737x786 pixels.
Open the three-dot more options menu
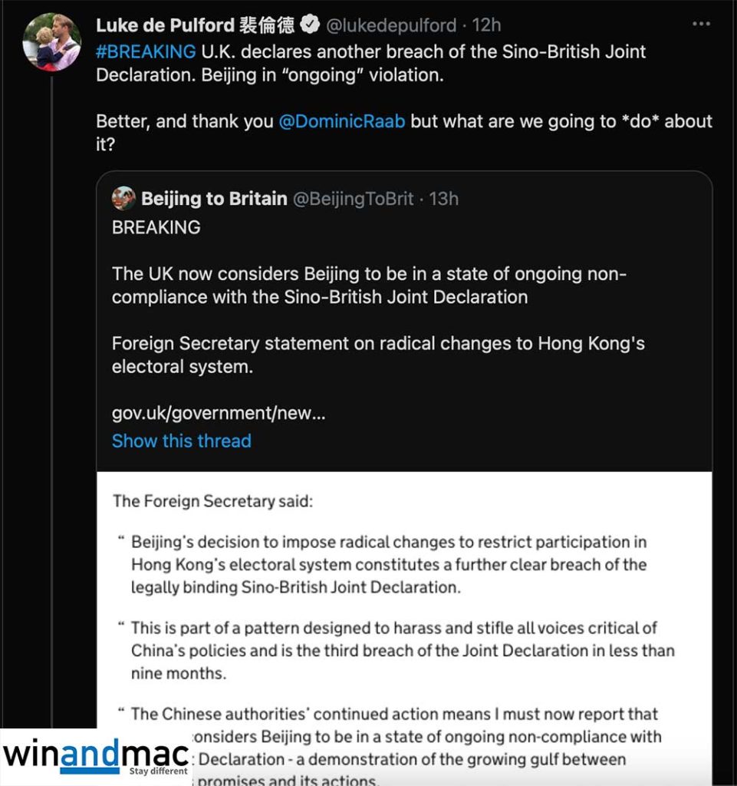click(x=701, y=25)
